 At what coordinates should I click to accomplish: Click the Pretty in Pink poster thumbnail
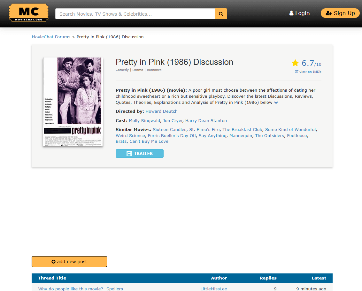pos(73,102)
